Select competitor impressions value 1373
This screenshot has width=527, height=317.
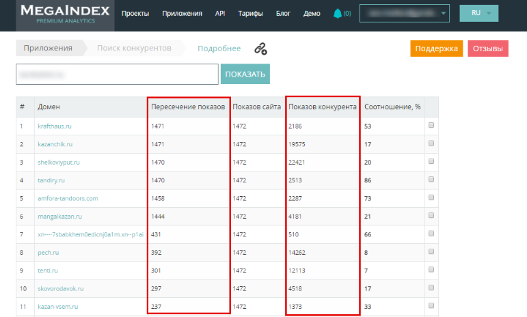[295, 307]
